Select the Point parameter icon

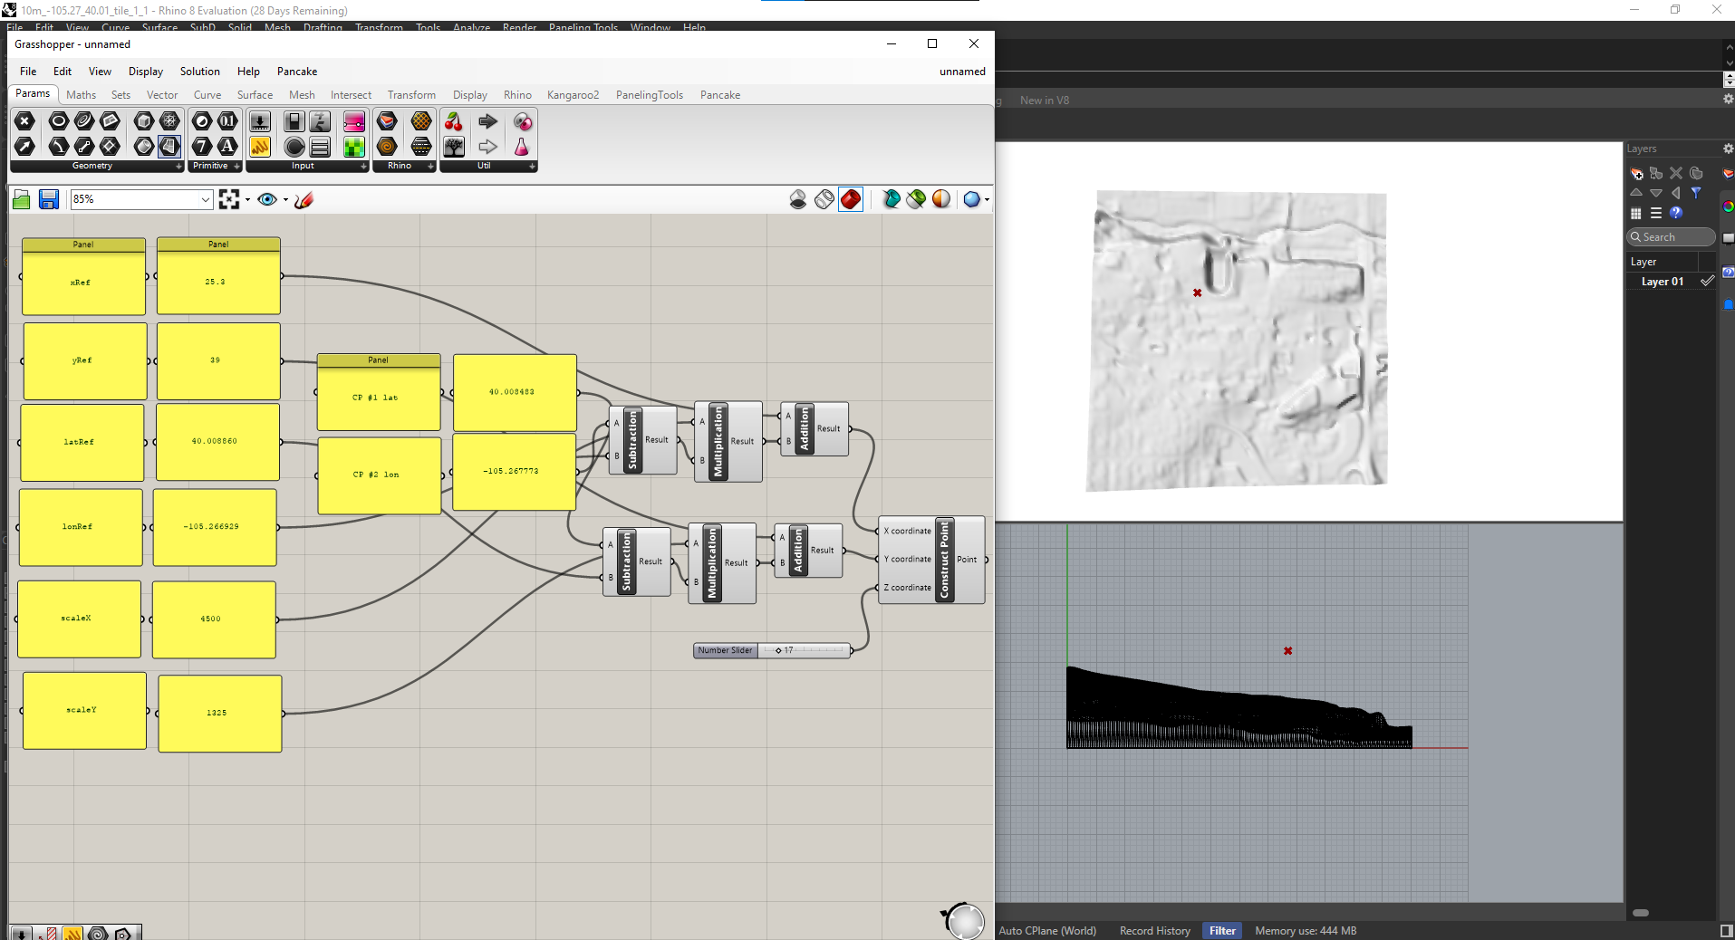[x=24, y=121]
